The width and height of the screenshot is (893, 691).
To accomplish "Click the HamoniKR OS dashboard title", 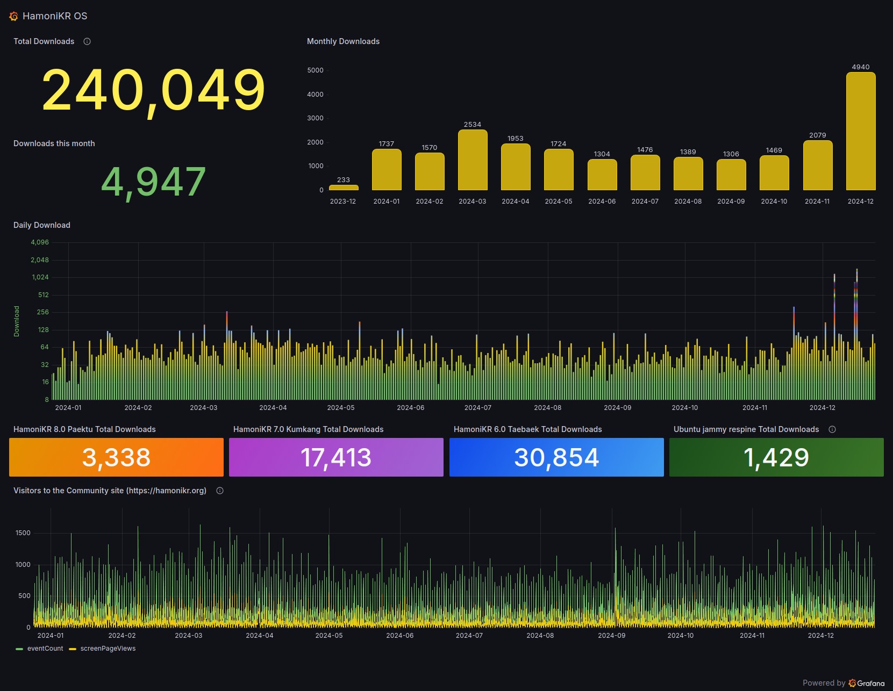I will [x=55, y=16].
